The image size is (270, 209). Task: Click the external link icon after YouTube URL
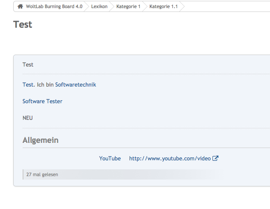coord(215,158)
